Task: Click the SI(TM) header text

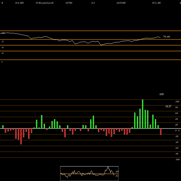Action: [x=69, y=3]
